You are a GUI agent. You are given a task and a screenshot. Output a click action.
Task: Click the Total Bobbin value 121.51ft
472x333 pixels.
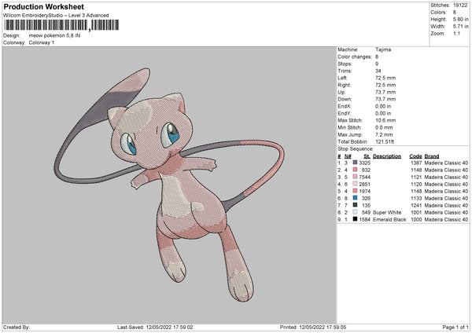(385, 141)
